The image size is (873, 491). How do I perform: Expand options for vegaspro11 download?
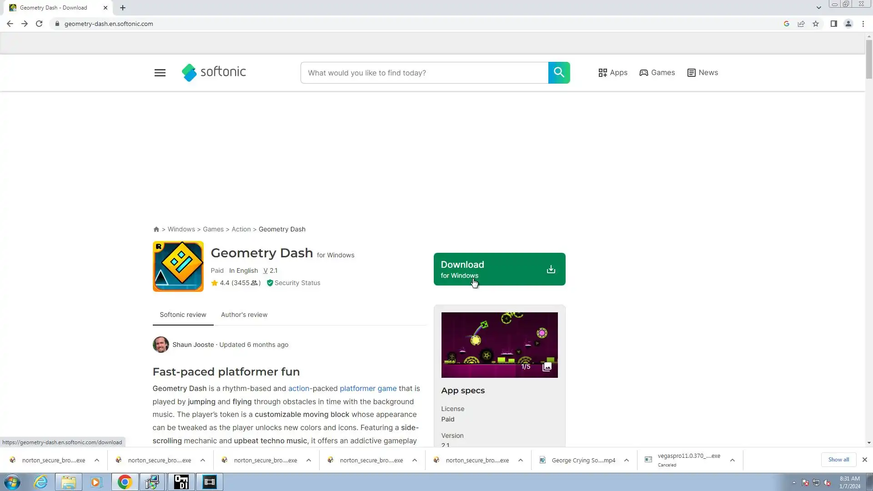click(x=732, y=460)
